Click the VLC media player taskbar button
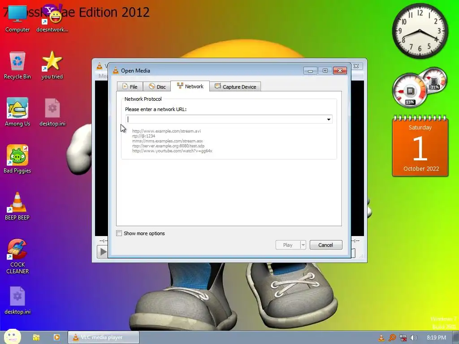Viewport: 459px width, 344px height. 104,337
